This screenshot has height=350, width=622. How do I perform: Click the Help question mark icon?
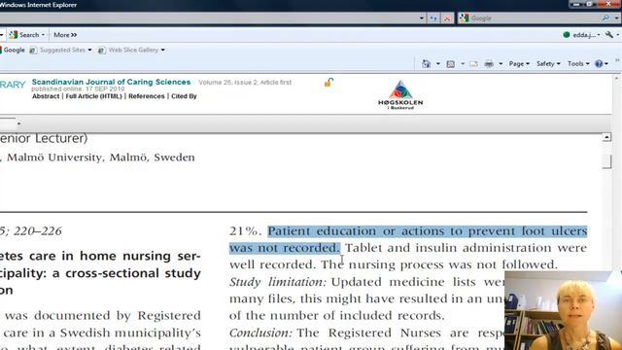599,64
